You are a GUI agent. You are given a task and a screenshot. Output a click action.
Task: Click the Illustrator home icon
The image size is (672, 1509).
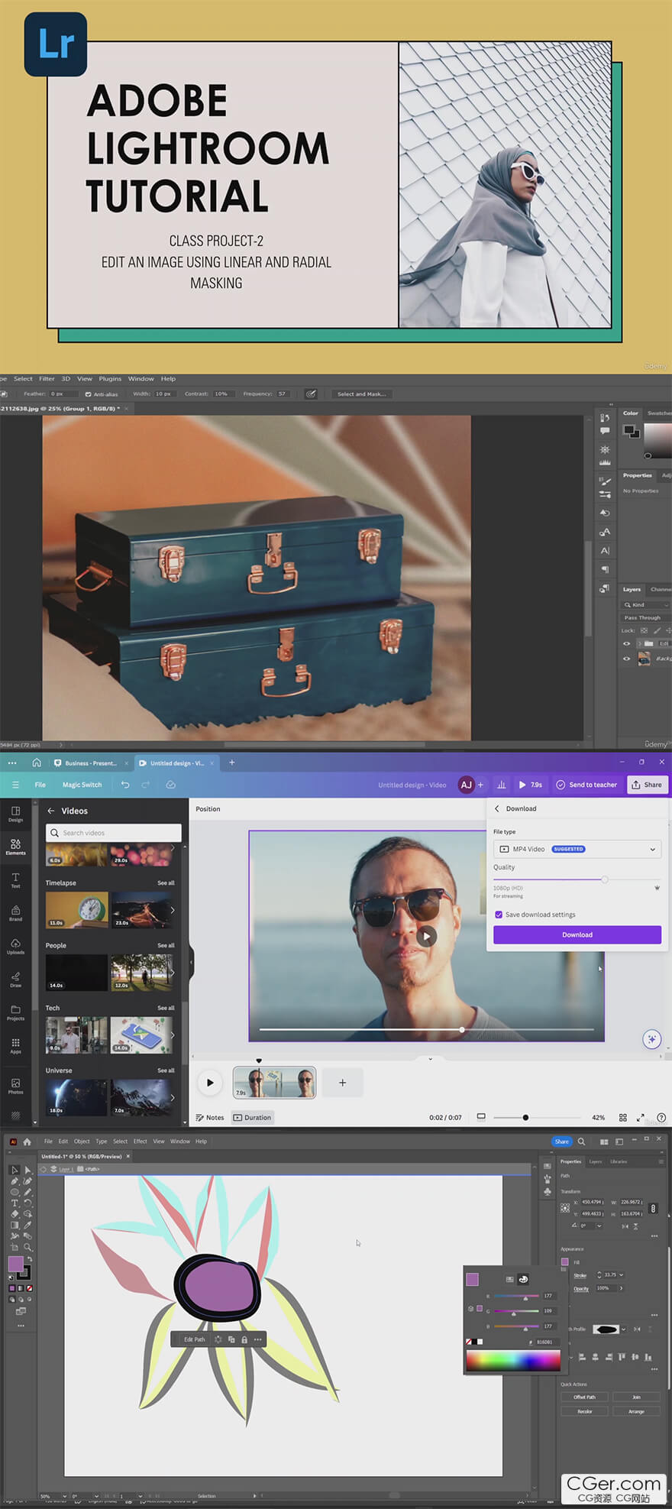27,1141
